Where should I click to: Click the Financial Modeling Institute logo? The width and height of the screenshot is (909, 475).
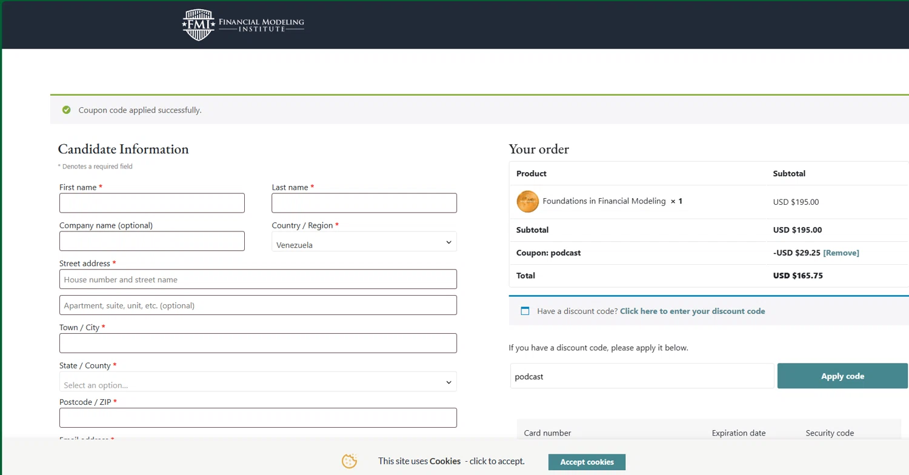(x=244, y=25)
